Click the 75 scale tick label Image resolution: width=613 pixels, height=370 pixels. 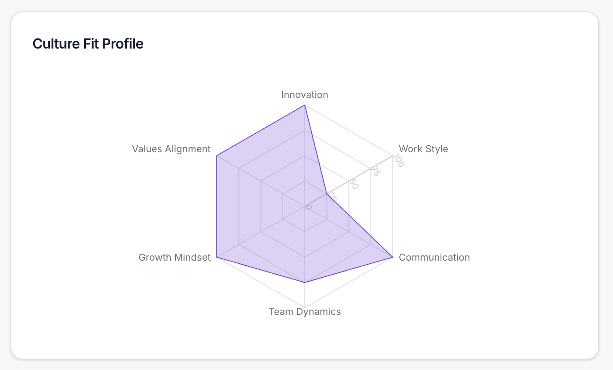click(376, 171)
